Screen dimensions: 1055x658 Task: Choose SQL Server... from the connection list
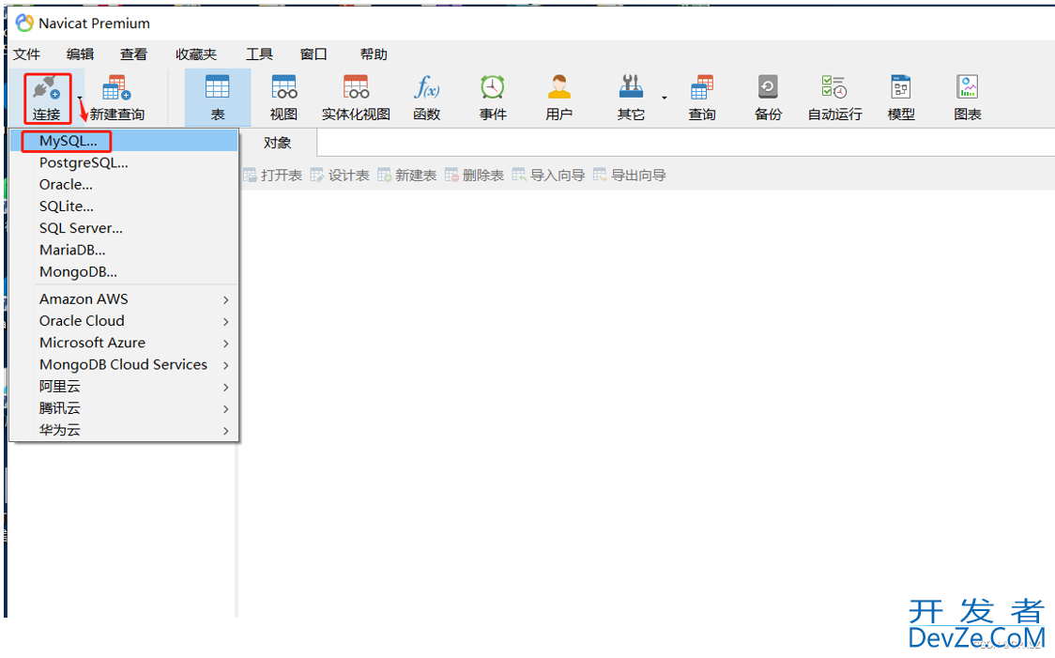(124, 228)
